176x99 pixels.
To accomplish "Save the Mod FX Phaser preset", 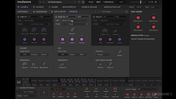I will coord(87,24).
